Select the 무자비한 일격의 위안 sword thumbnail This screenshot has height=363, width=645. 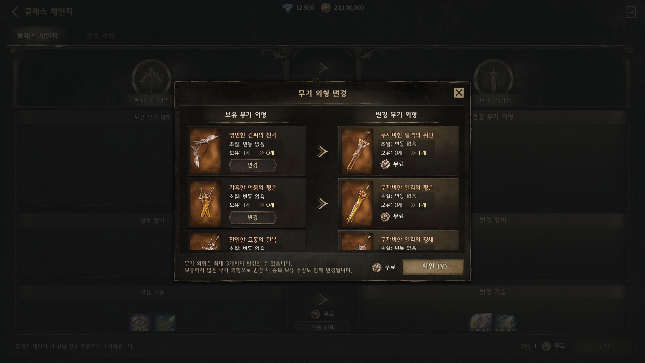(357, 151)
